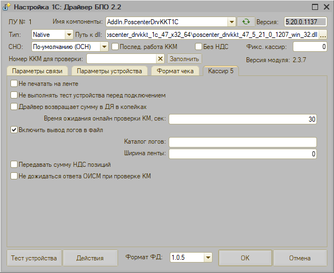Viewport: 334px width, 273px height.
Task: Click the green refresh icon beside component name
Action: click(245, 22)
